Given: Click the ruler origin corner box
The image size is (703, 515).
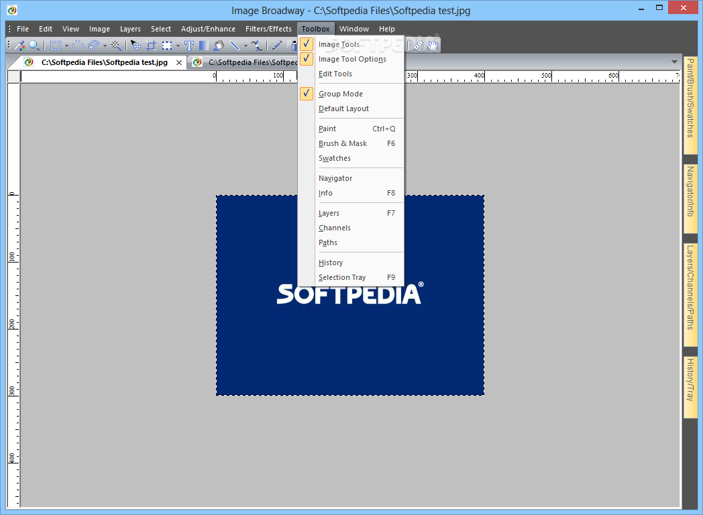Looking at the screenshot, I should (x=13, y=76).
